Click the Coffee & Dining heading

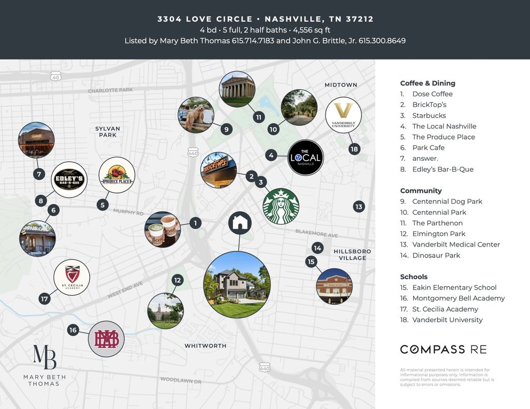pos(428,83)
